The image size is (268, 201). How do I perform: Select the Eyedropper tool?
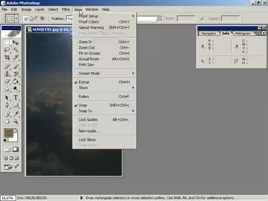(16, 114)
